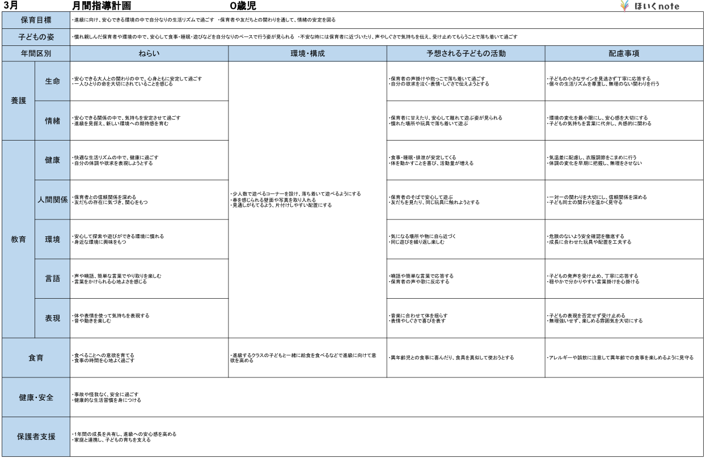Select the 情緒 row label
706x458 pixels.
coord(53,120)
